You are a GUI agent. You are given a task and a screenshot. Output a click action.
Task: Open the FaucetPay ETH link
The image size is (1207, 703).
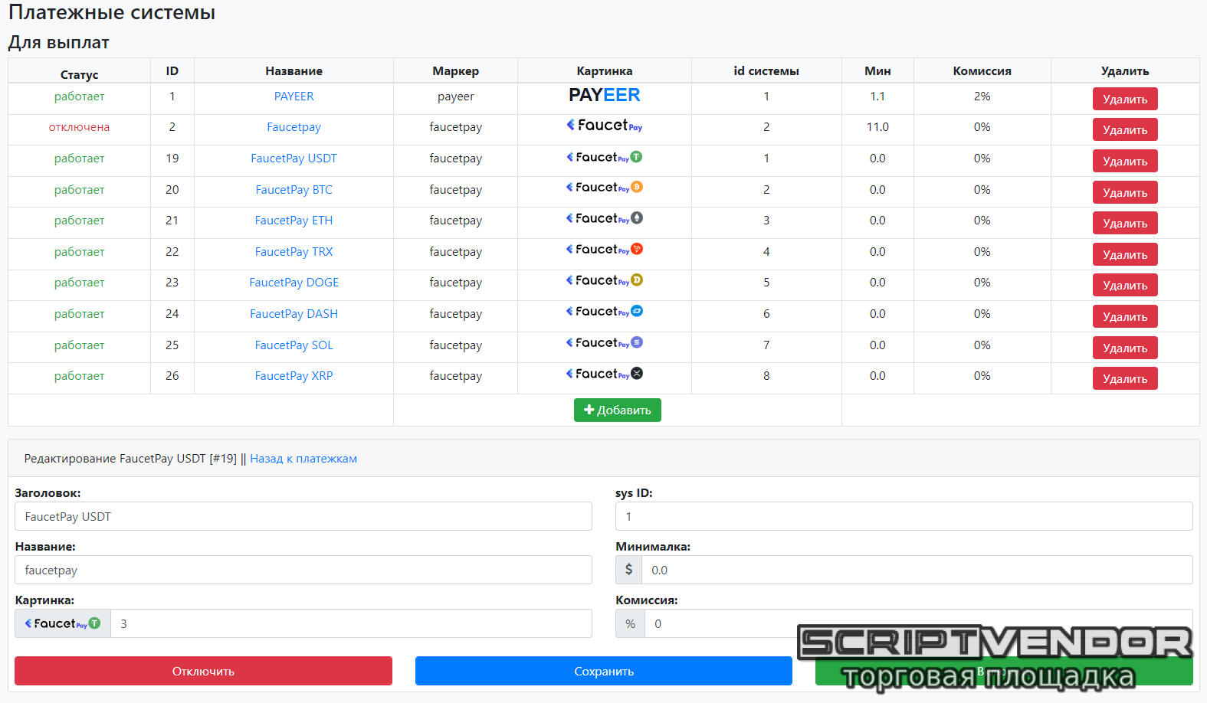pos(294,221)
